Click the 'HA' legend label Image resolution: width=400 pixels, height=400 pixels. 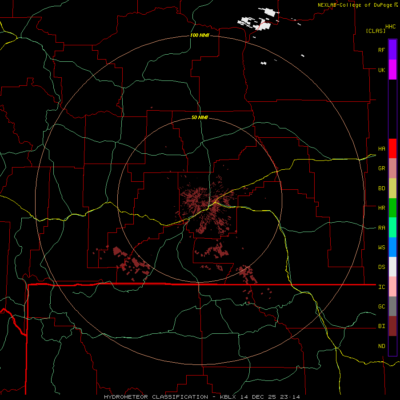[381, 148]
